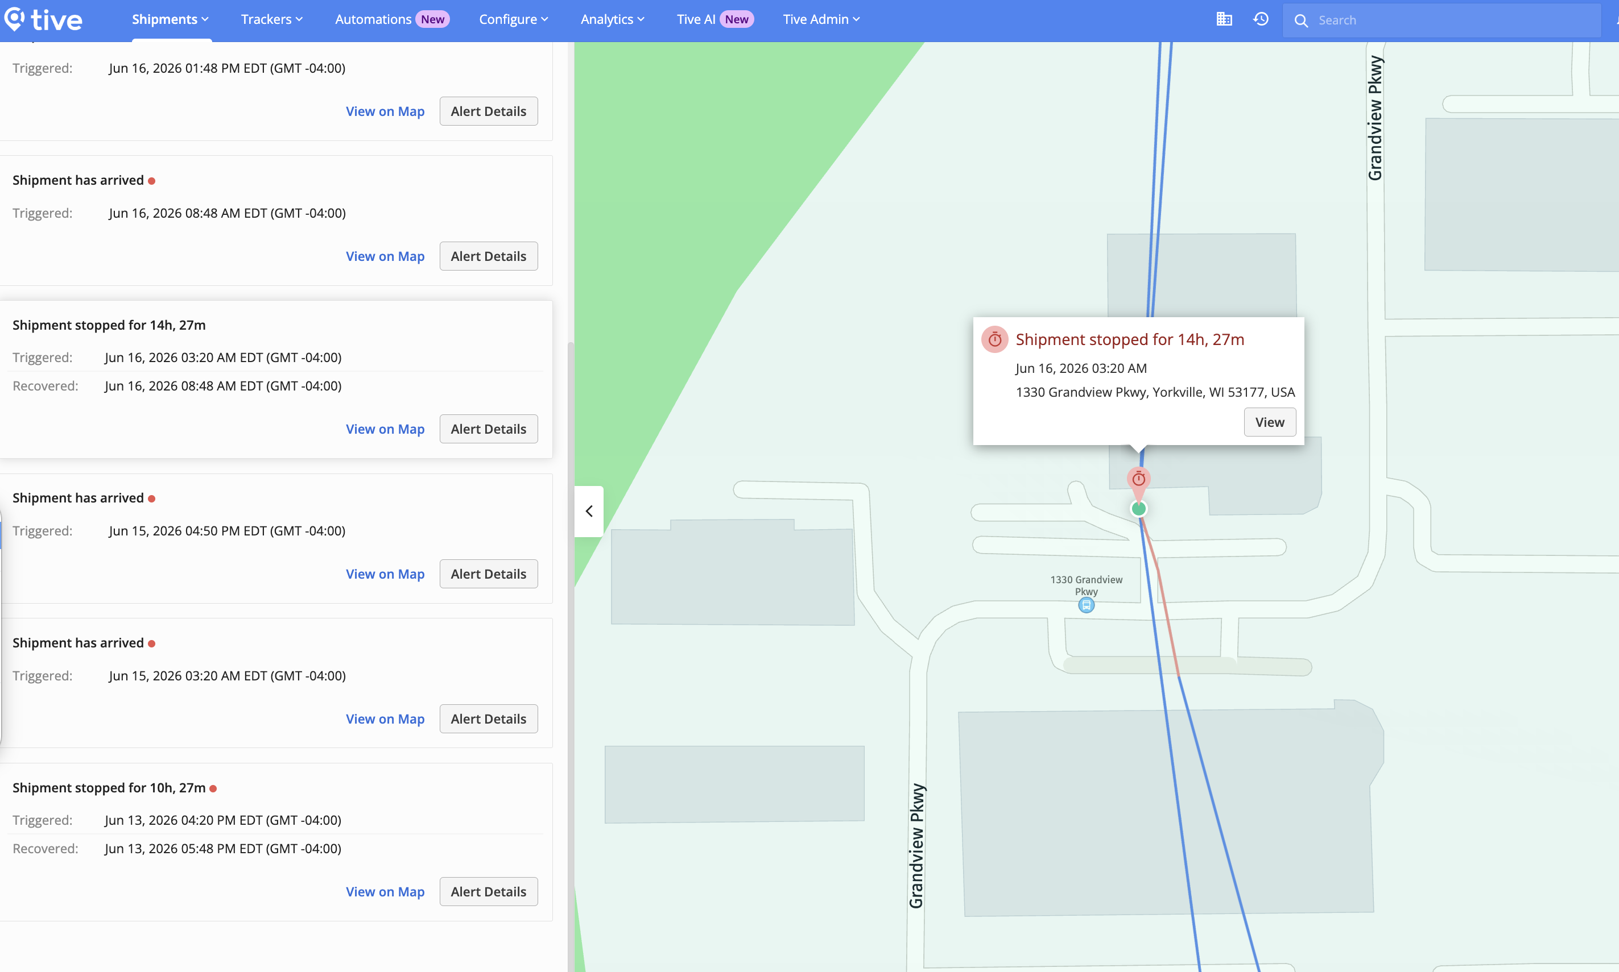View on Map for Jun 15 03:20 AM arrival
The image size is (1619, 972).
[386, 718]
